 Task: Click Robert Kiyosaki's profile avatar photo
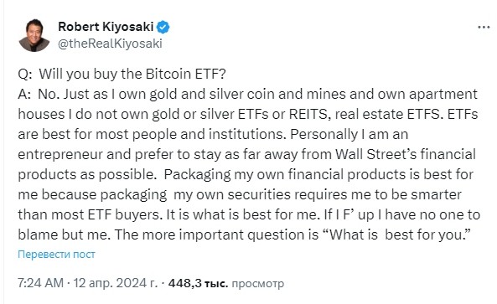34,35
